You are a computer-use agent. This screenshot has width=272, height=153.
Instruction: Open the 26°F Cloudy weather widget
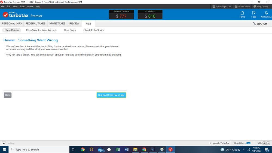point(230,149)
